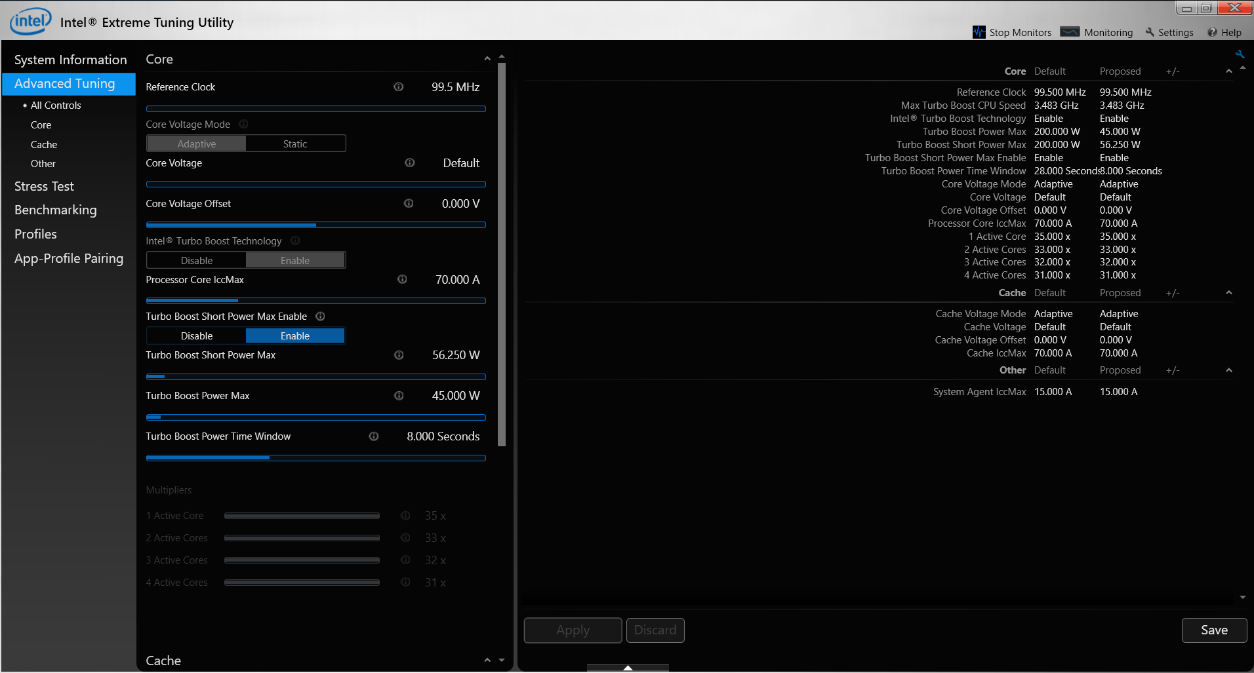Open info icon for 3 Active Cores multiplier
1254x673 pixels.
pyautogui.click(x=405, y=560)
